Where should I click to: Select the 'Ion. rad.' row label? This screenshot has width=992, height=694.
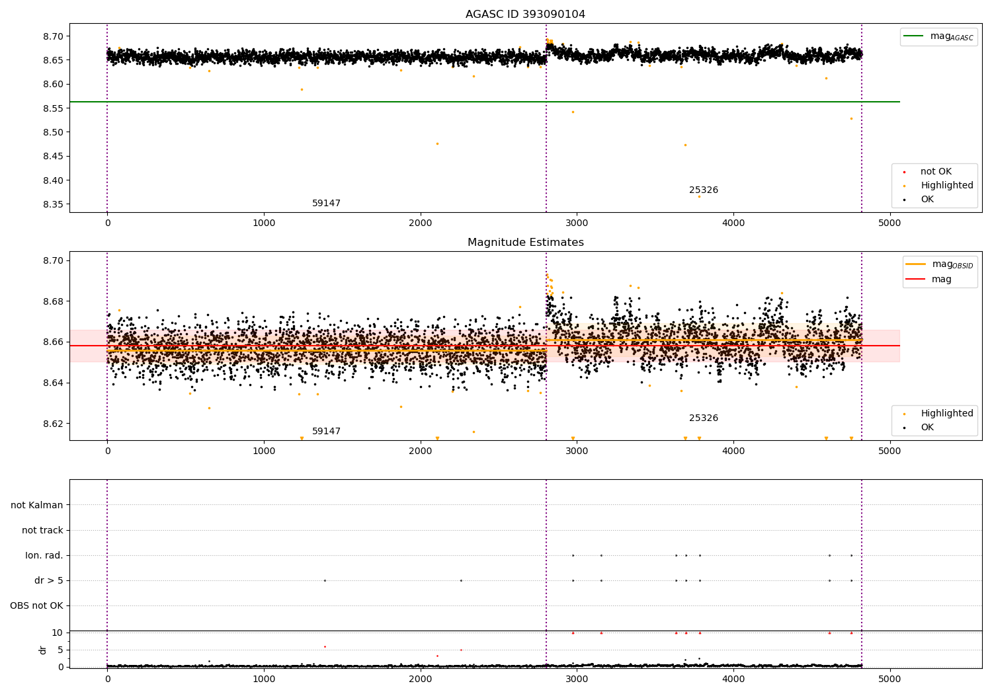point(44,556)
